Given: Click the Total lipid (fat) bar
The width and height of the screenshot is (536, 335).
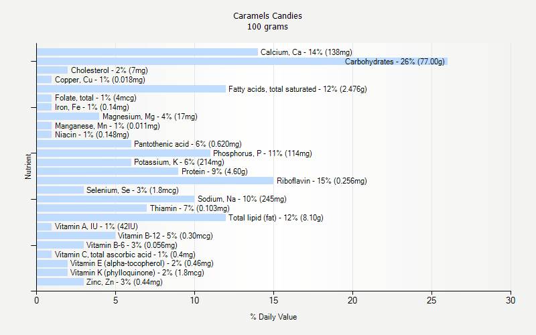Looking at the screenshot, I should [x=131, y=217].
